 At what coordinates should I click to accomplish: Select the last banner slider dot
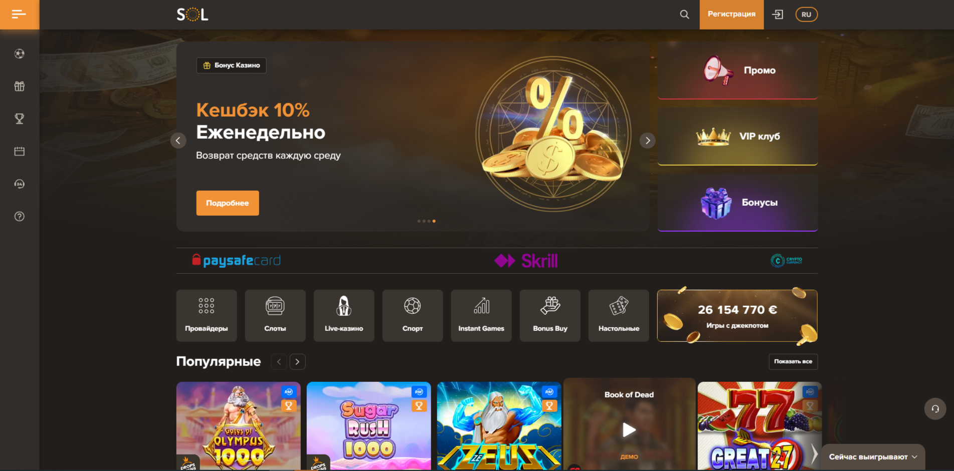click(x=434, y=221)
